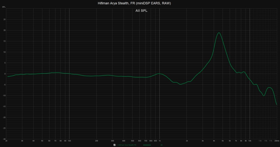Click the dB readout in the legend
Image resolution: width=280 pixels, height=147 pixels.
(x=162, y=145)
